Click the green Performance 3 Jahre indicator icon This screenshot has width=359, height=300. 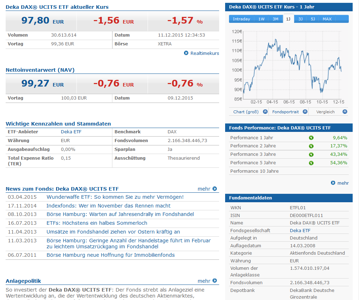(311, 154)
